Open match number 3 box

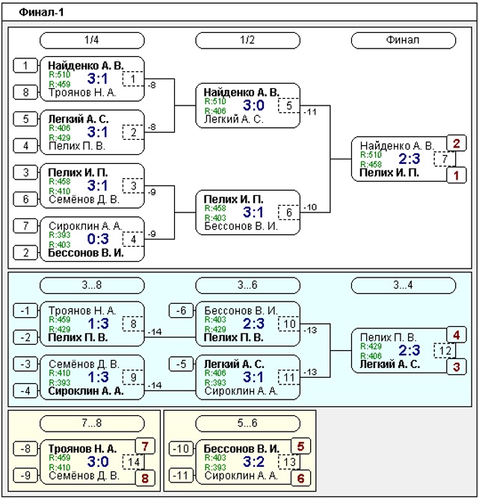[x=133, y=186]
